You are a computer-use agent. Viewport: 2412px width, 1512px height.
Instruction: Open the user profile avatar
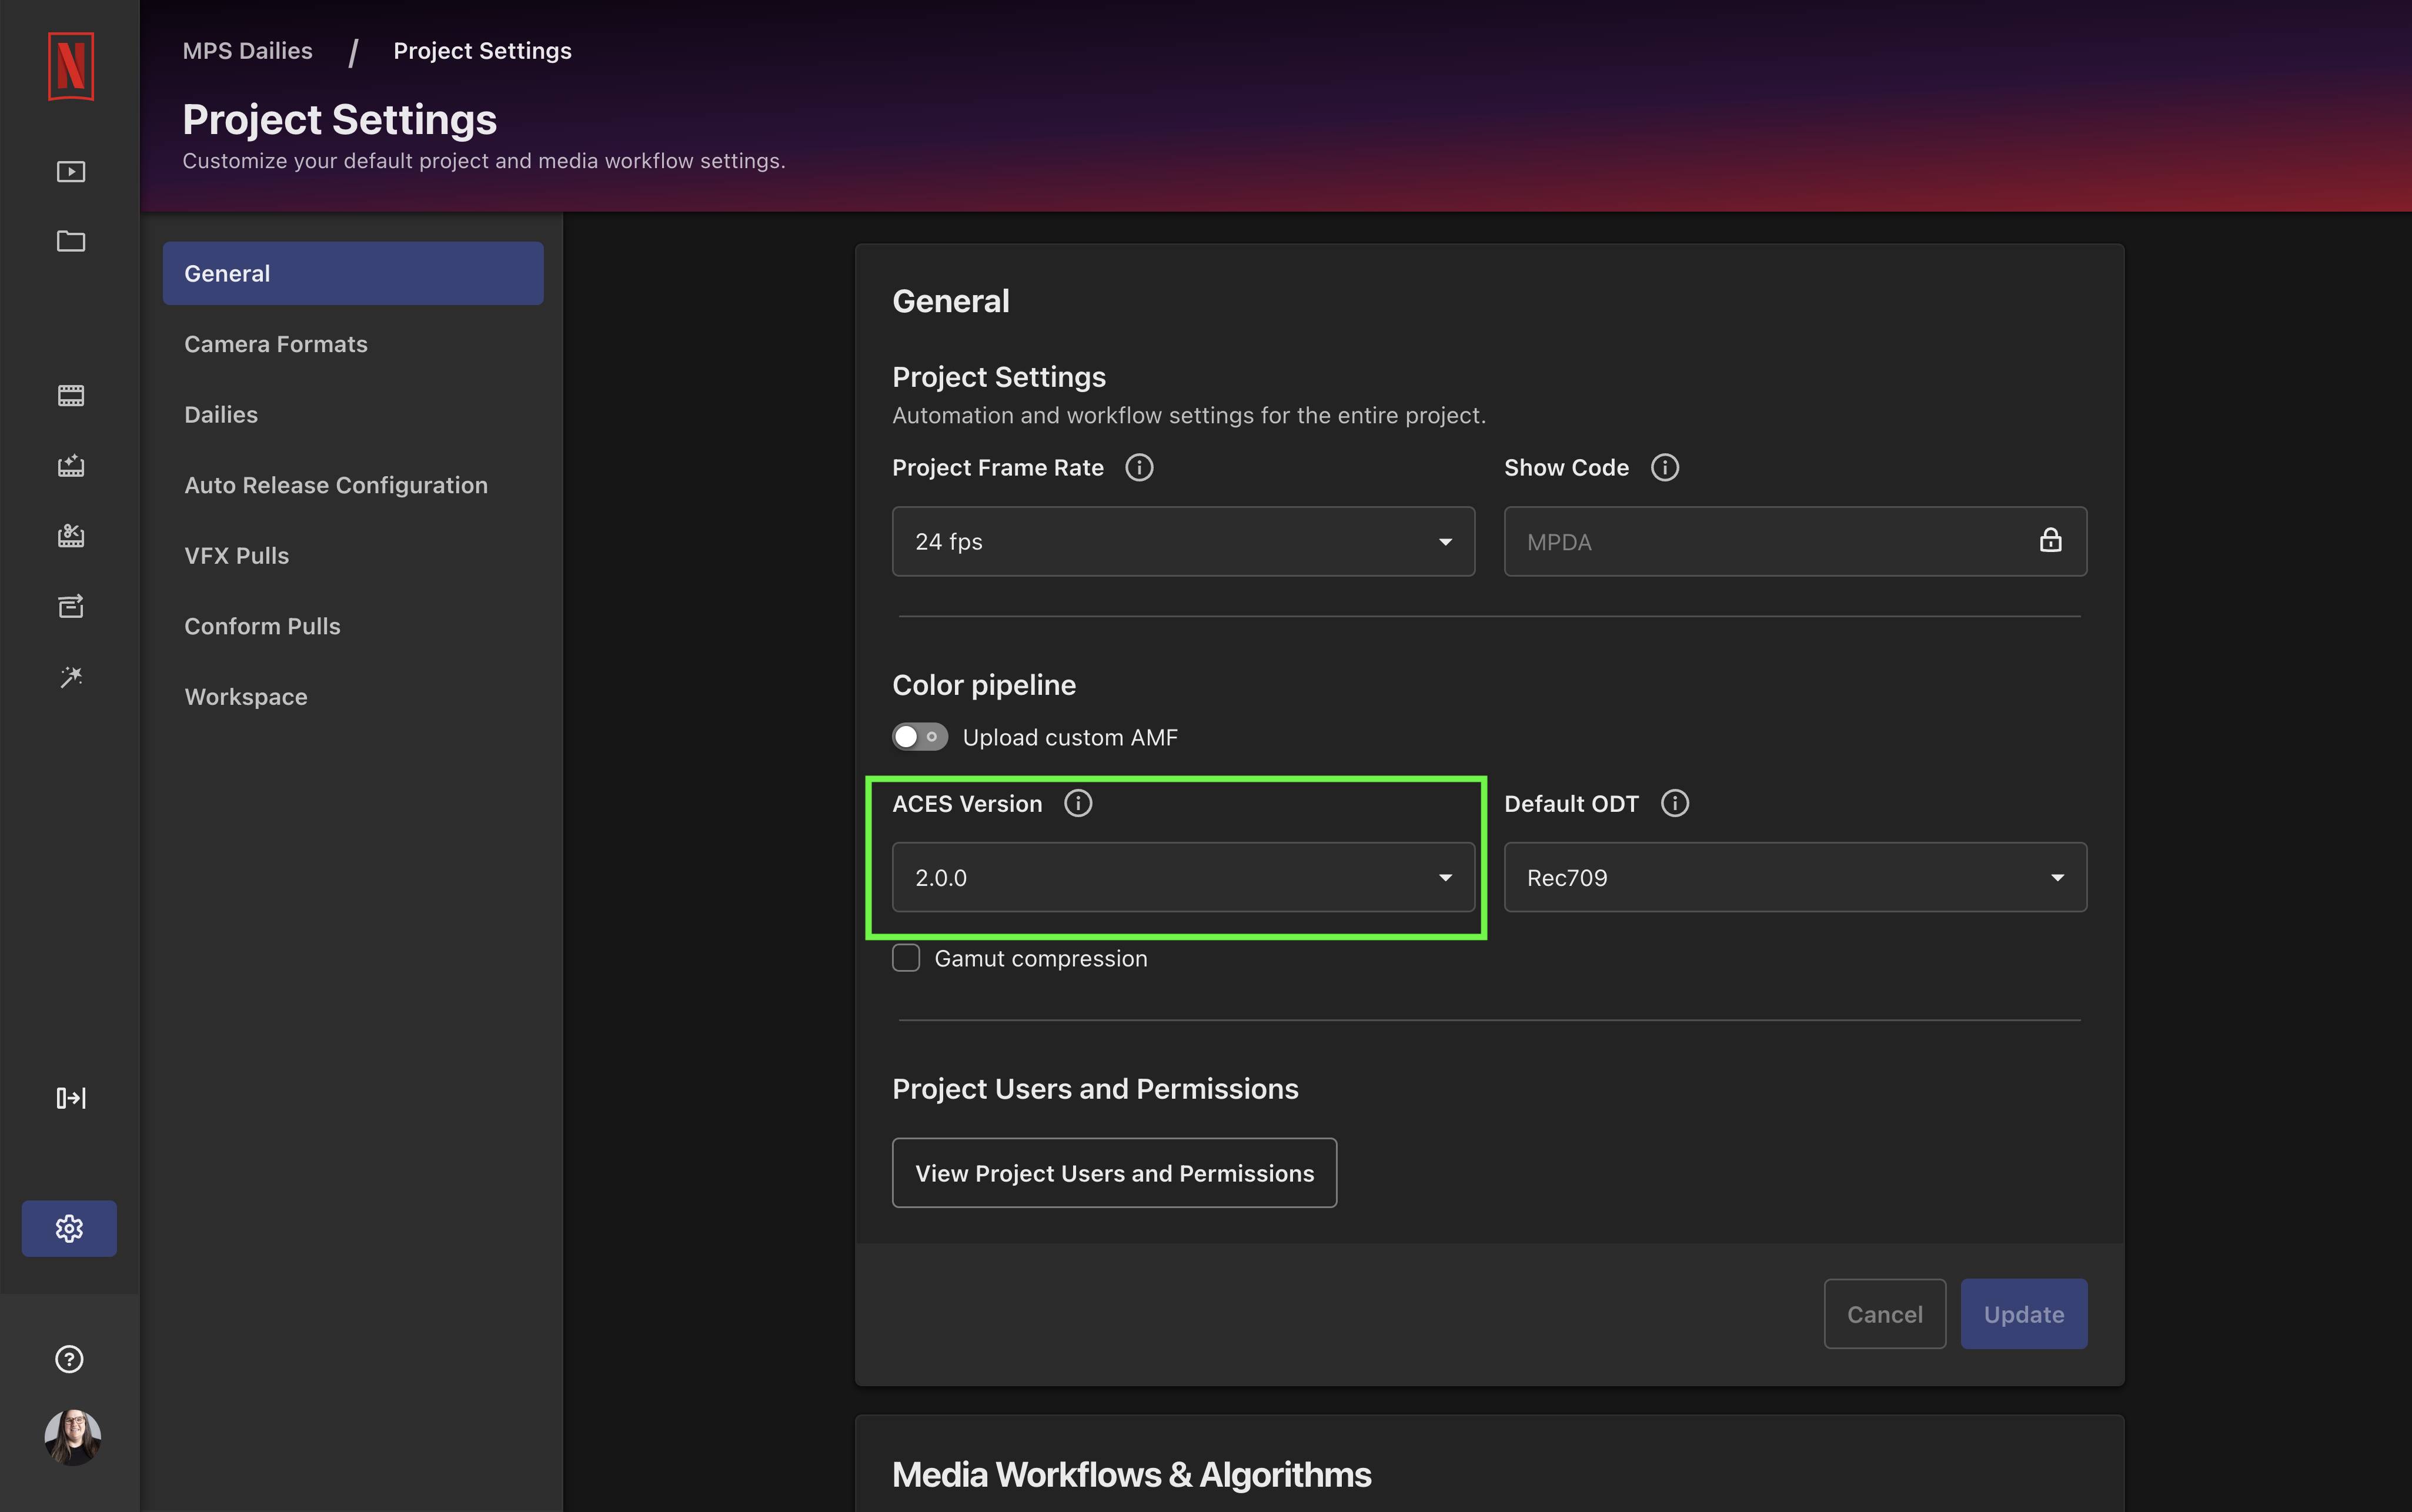coord(72,1437)
